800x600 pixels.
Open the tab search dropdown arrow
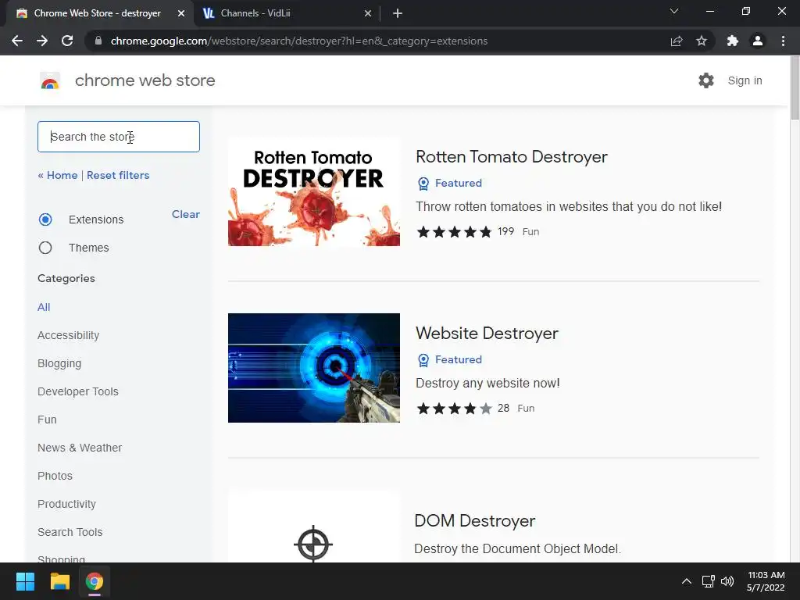674,11
